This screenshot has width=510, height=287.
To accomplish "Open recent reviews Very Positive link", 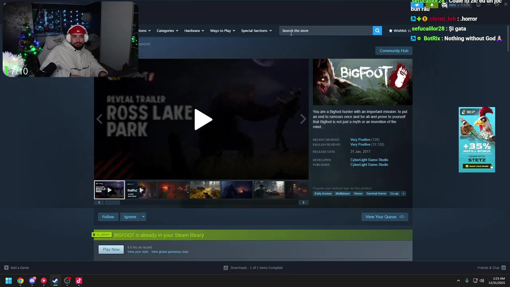I will 360,140.
